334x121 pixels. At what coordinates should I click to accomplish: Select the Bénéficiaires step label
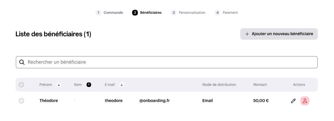click(151, 13)
